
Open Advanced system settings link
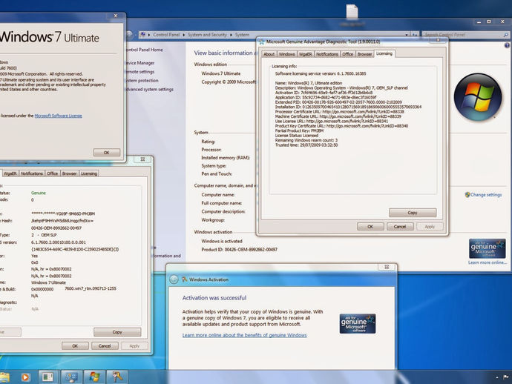[150, 89]
